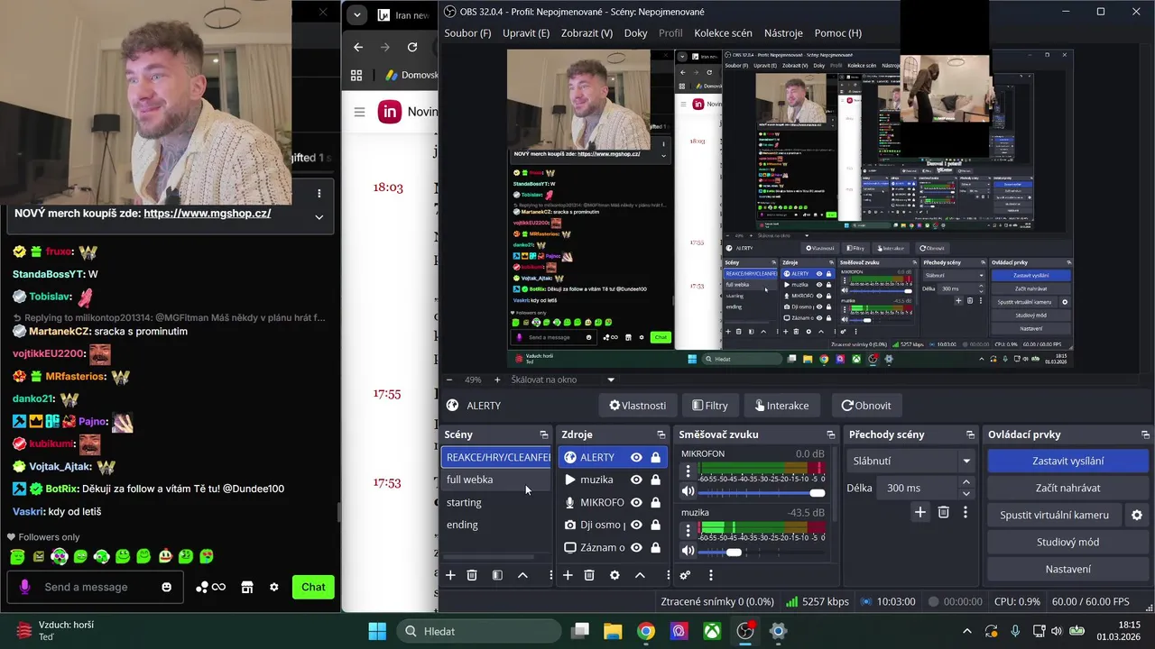This screenshot has width=1155, height=649.
Task: Add a new scene with the plus icon
Action: click(x=450, y=575)
